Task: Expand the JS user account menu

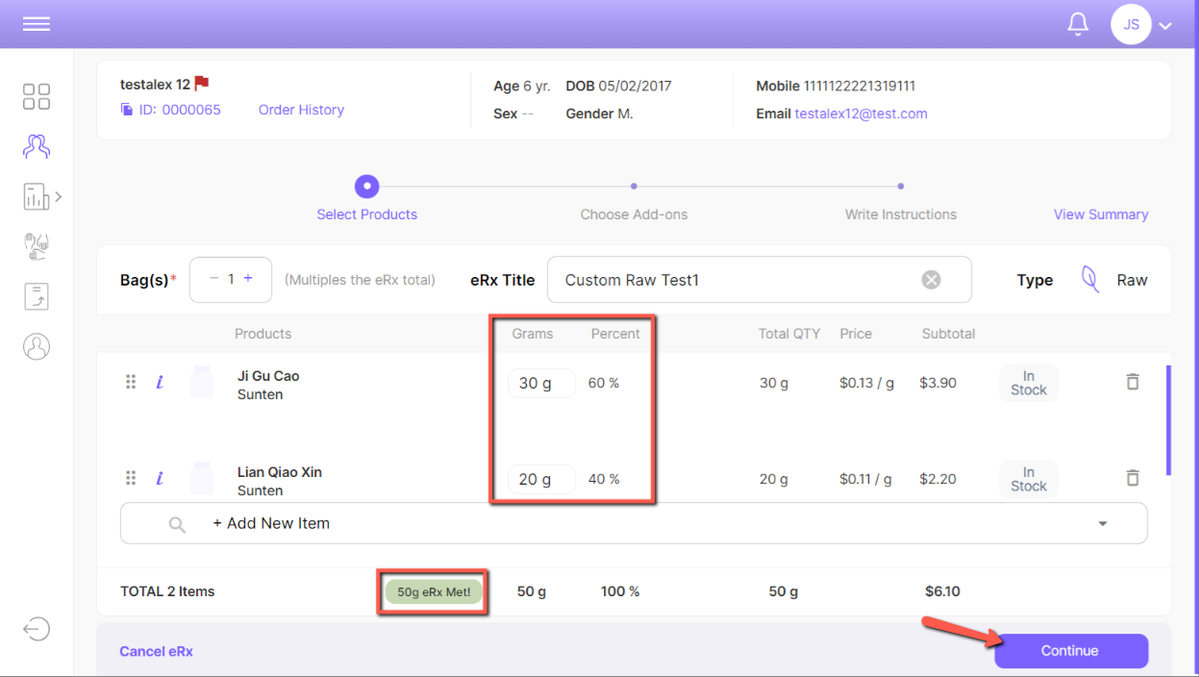Action: [x=1165, y=26]
